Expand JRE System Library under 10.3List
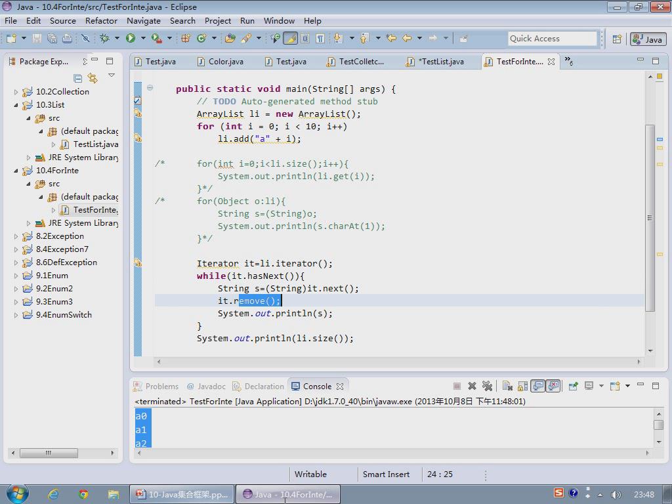672x504 pixels. pos(28,157)
